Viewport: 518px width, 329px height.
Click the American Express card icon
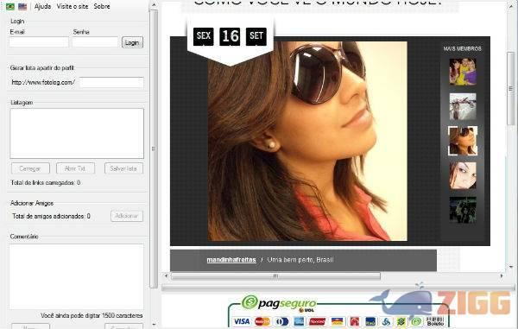point(299,321)
